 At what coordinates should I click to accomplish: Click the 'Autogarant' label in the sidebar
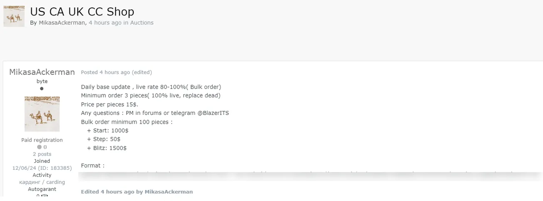coord(42,189)
